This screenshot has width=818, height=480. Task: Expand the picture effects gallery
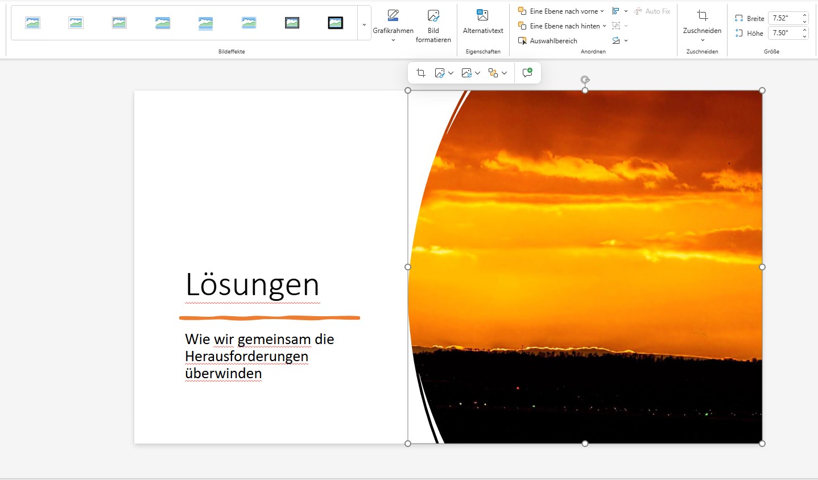tap(364, 24)
